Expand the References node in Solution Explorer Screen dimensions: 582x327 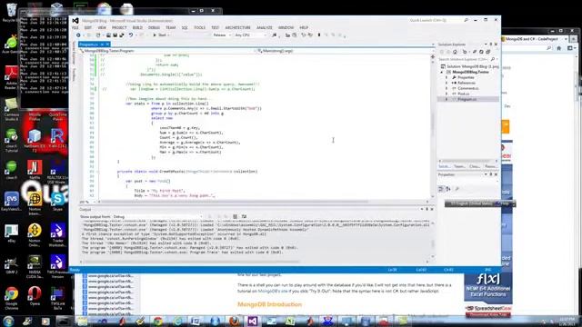coord(447,83)
